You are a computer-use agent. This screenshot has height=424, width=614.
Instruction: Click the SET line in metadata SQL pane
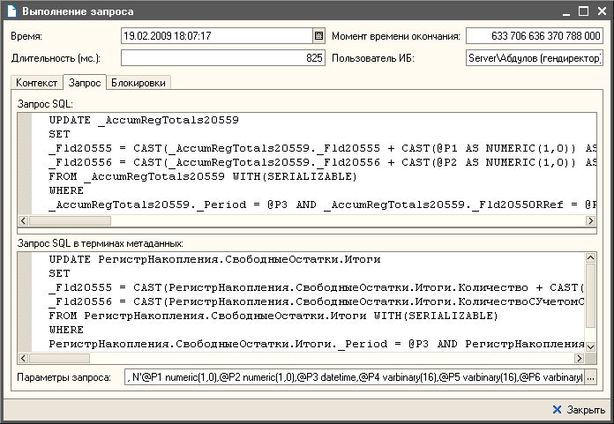[59, 273]
